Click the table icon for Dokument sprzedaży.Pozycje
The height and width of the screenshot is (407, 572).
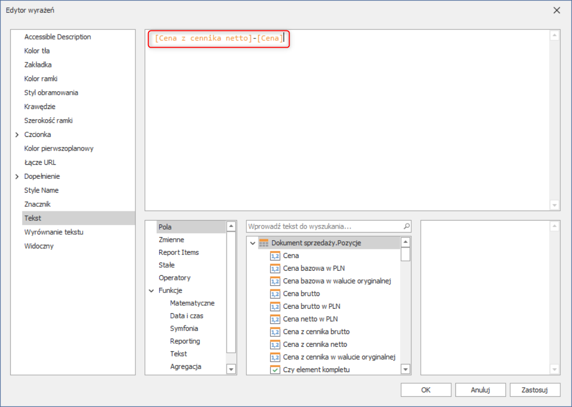point(264,243)
